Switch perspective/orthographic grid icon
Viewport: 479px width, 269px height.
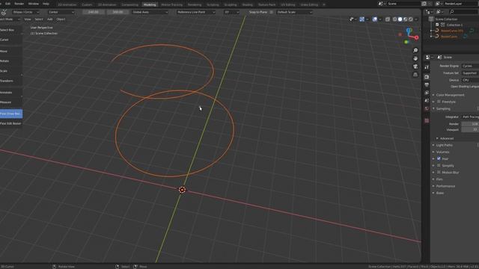click(415, 75)
